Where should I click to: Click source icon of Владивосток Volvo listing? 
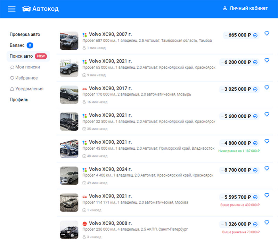coord(85,143)
